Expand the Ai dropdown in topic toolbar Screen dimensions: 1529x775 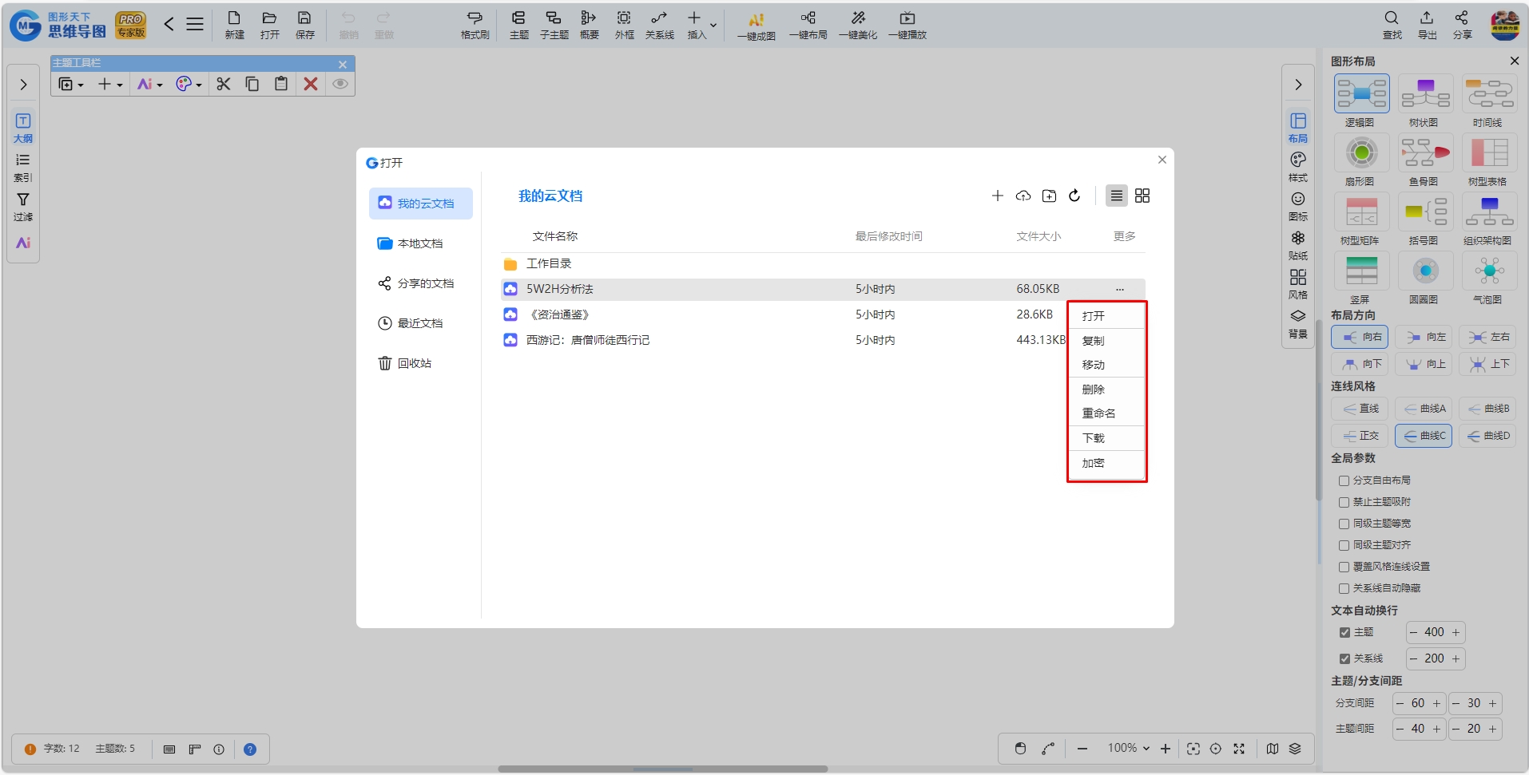[161, 85]
